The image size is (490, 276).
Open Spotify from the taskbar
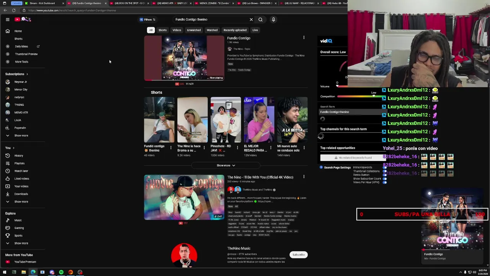(x=61, y=272)
